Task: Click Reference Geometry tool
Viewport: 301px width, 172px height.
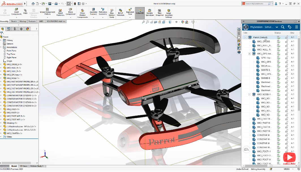Action: (103, 12)
